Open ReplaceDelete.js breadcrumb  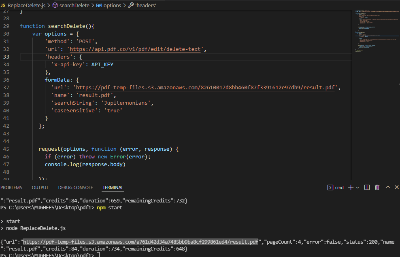click(x=26, y=5)
